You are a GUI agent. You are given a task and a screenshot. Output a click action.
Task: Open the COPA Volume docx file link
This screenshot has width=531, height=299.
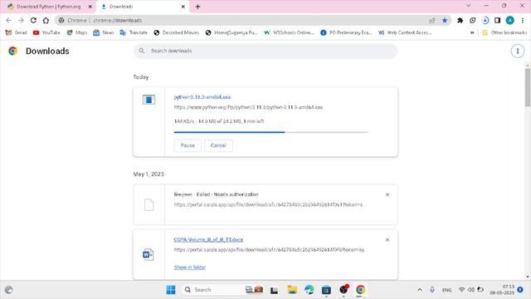[x=208, y=239]
